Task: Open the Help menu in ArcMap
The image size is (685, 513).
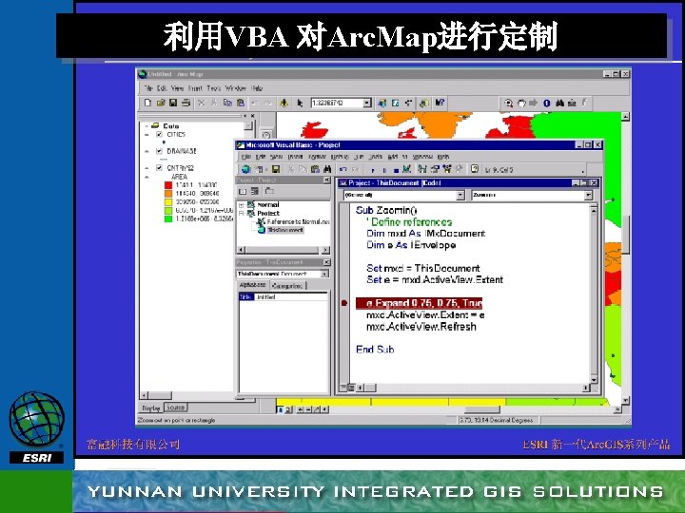Action: pyautogui.click(x=257, y=88)
